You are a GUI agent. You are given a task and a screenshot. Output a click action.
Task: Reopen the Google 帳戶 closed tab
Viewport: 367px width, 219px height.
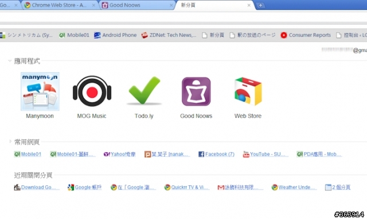(84, 187)
